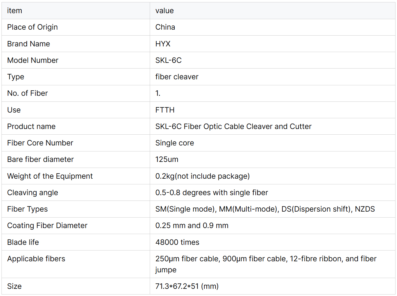Click the '48000 times' blade life value
Screen dimensions: 397x296
[177, 242]
